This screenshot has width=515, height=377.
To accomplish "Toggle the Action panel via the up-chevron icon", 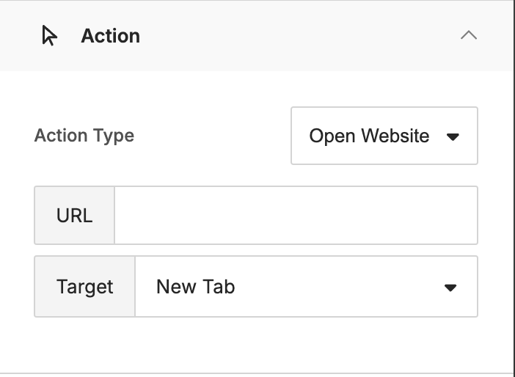I will [x=469, y=35].
